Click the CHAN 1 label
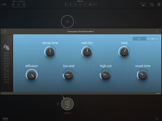The image size is (162, 121). (x=67, y=113)
